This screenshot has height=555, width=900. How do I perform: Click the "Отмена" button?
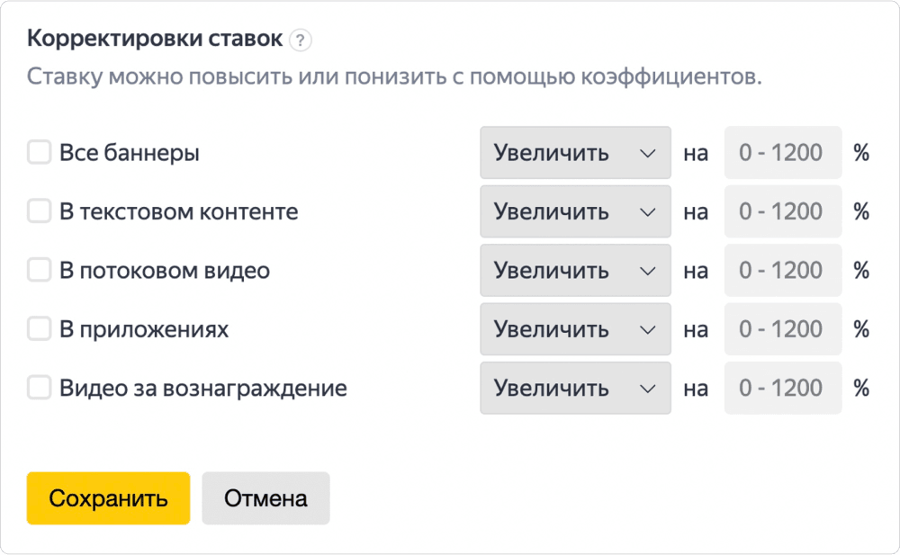point(265,498)
